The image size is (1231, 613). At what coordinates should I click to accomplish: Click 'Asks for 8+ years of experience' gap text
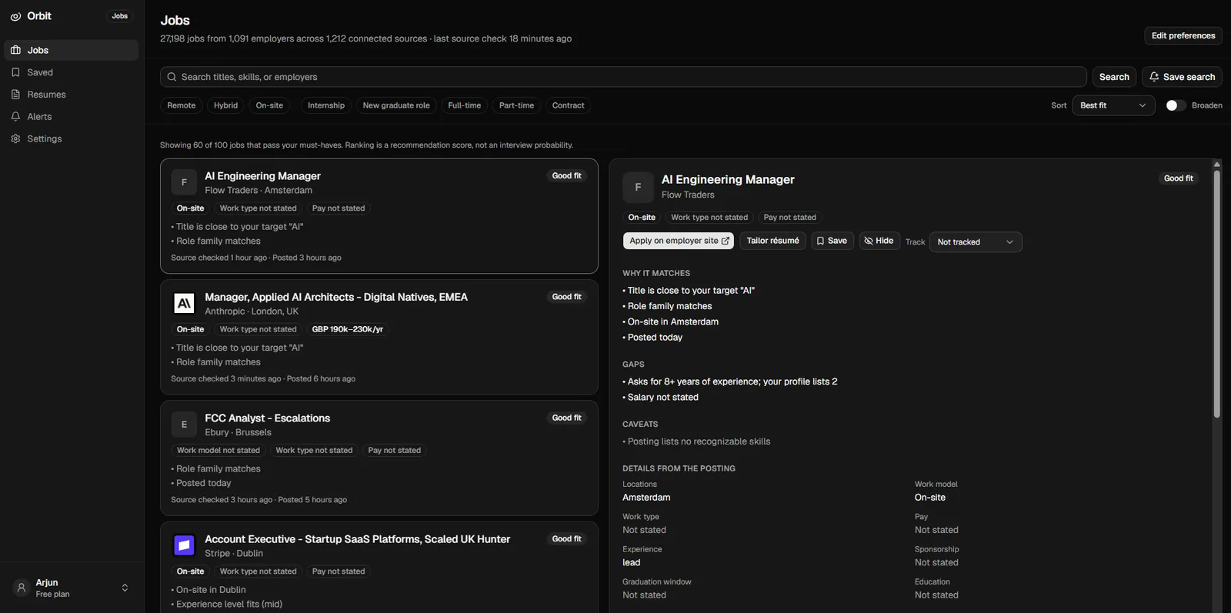point(732,381)
